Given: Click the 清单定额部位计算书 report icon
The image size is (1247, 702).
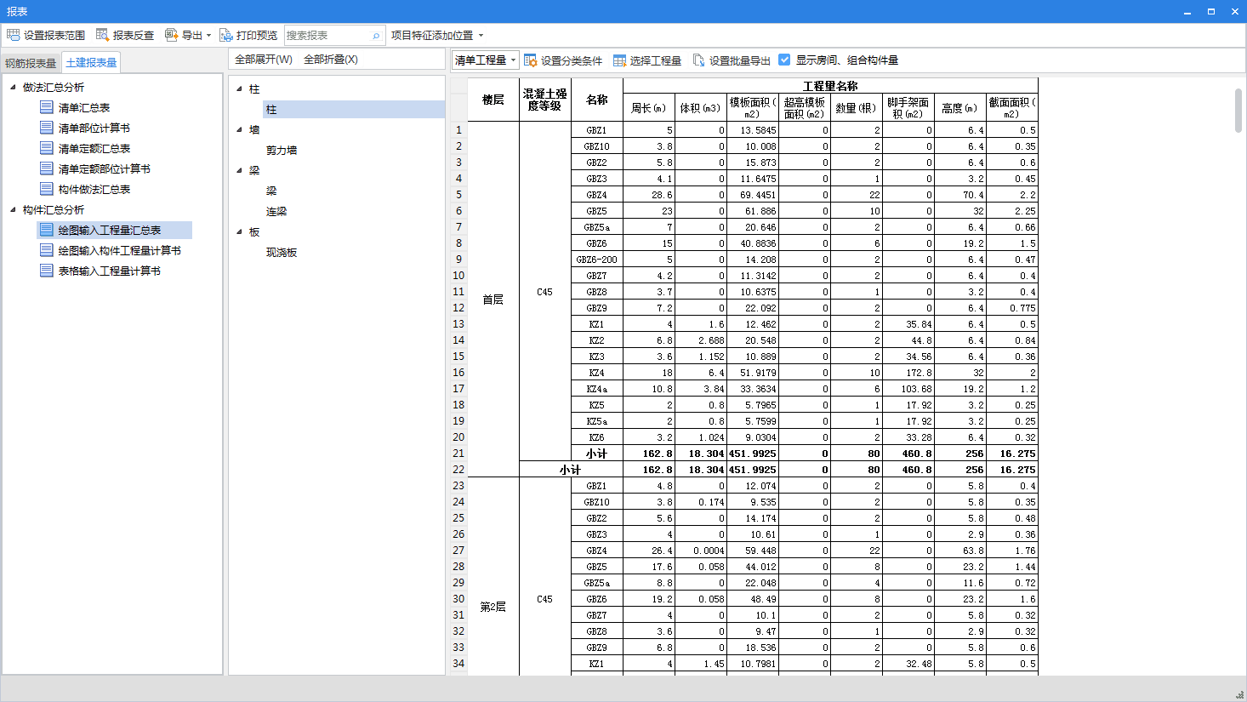Looking at the screenshot, I should (x=47, y=168).
